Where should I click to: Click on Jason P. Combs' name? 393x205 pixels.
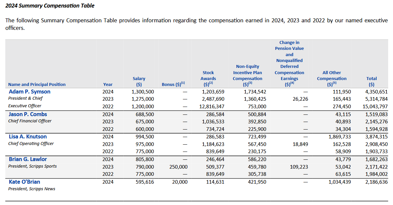(28, 114)
